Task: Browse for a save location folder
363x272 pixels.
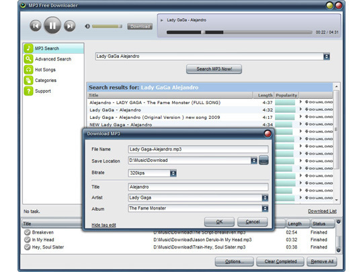Action: 264,160
